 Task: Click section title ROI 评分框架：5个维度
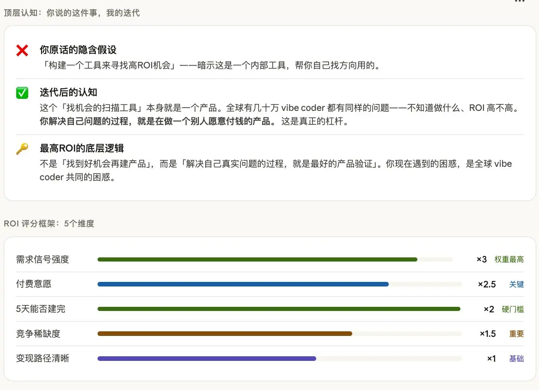click(x=49, y=224)
